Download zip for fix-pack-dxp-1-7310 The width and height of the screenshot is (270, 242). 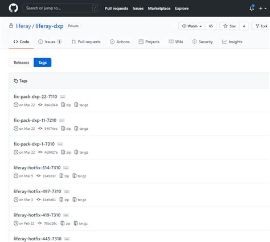pos(66,153)
